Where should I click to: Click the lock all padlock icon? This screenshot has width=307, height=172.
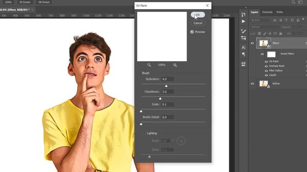pos(280,33)
